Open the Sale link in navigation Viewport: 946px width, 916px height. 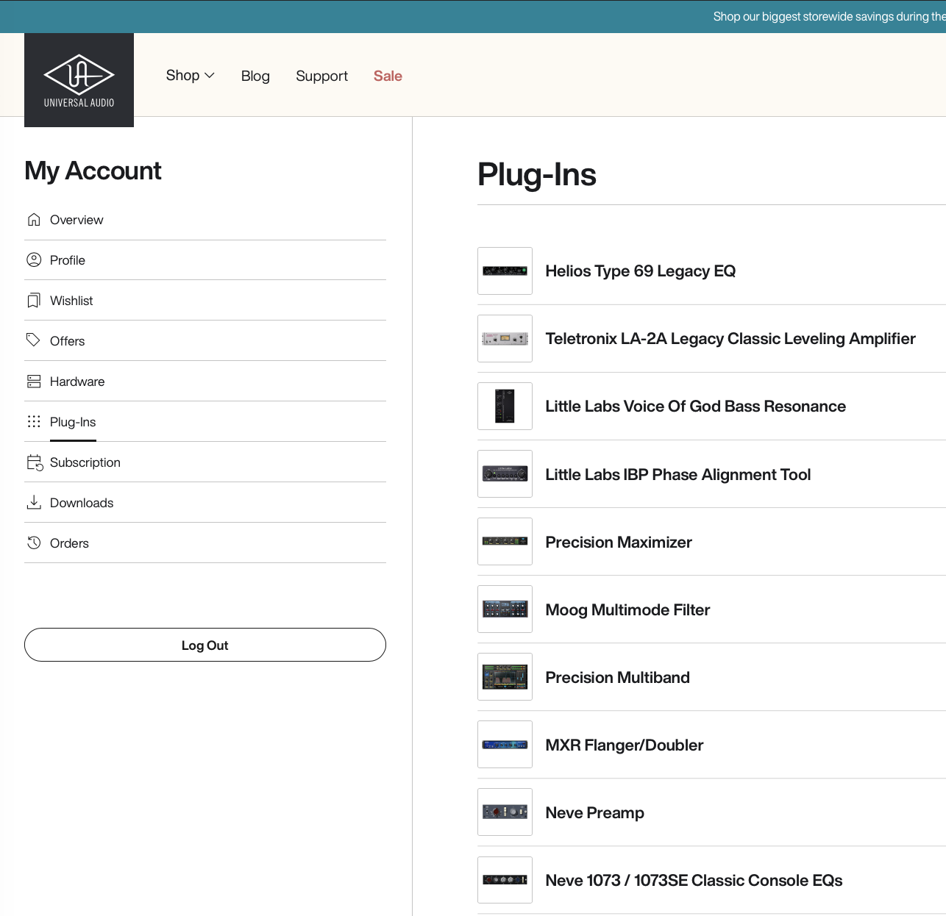(x=388, y=76)
